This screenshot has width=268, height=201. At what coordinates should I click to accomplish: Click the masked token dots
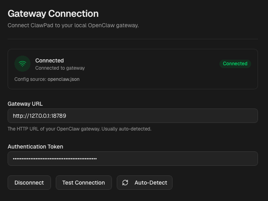(55, 159)
